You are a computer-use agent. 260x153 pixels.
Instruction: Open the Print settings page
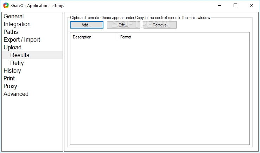pyautogui.click(x=9, y=78)
